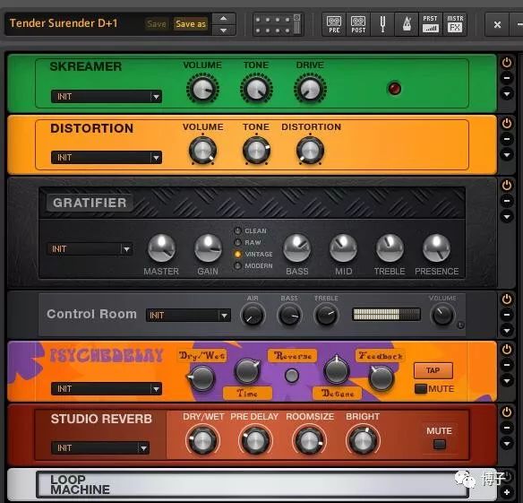523x503 pixels.
Task: Open the virtual rack view icon
Action: [x=278, y=24]
